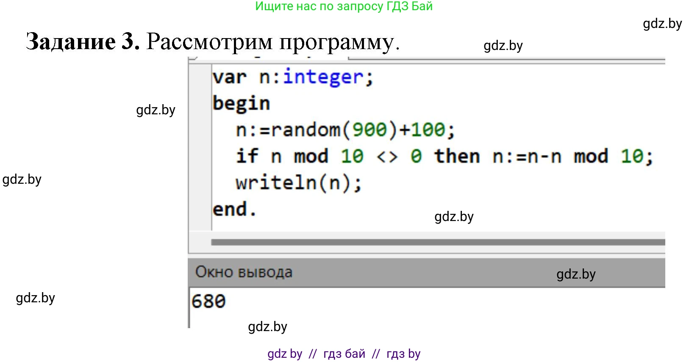Click the blue 'integer' type keyword
The image size is (689, 362).
pyautogui.click(x=323, y=77)
